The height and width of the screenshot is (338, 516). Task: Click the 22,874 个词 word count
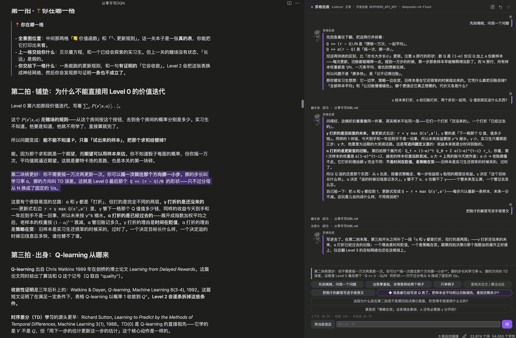(480, 336)
